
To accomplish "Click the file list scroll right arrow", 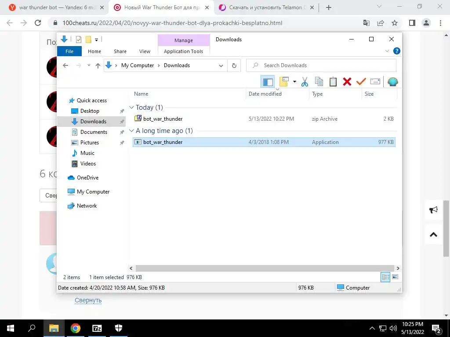I will point(398,268).
